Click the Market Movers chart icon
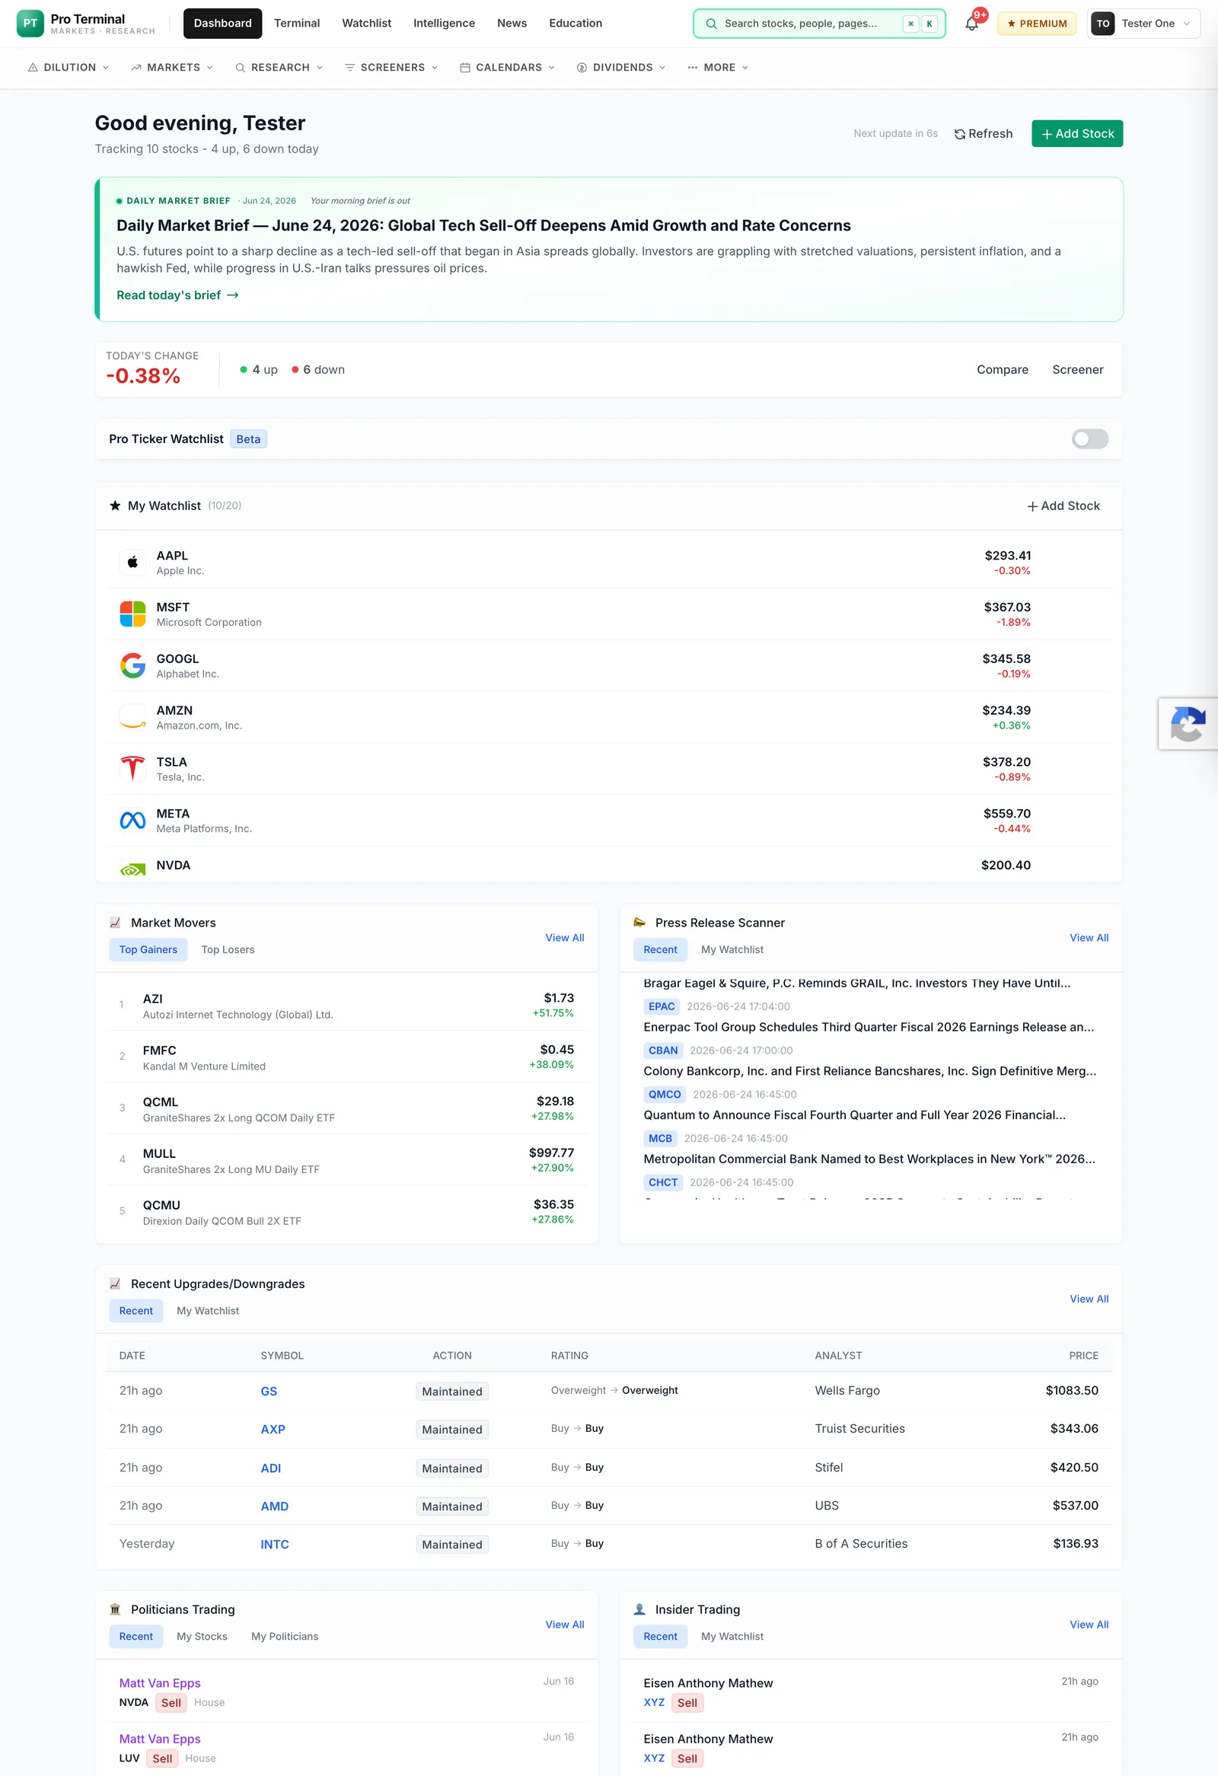This screenshot has height=1776, width=1218. [x=116, y=923]
